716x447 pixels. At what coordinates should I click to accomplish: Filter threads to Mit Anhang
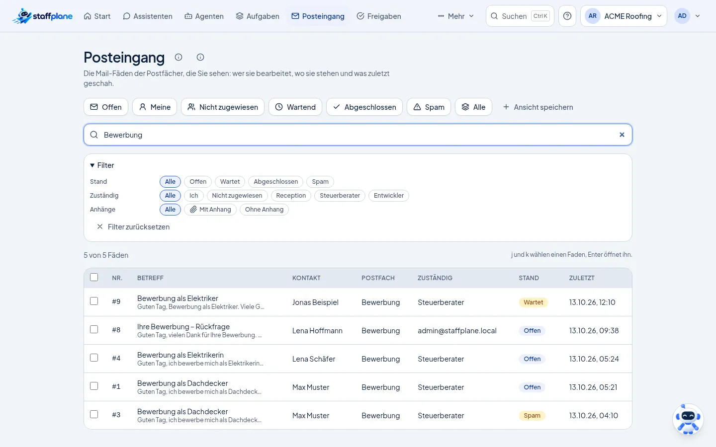(210, 210)
